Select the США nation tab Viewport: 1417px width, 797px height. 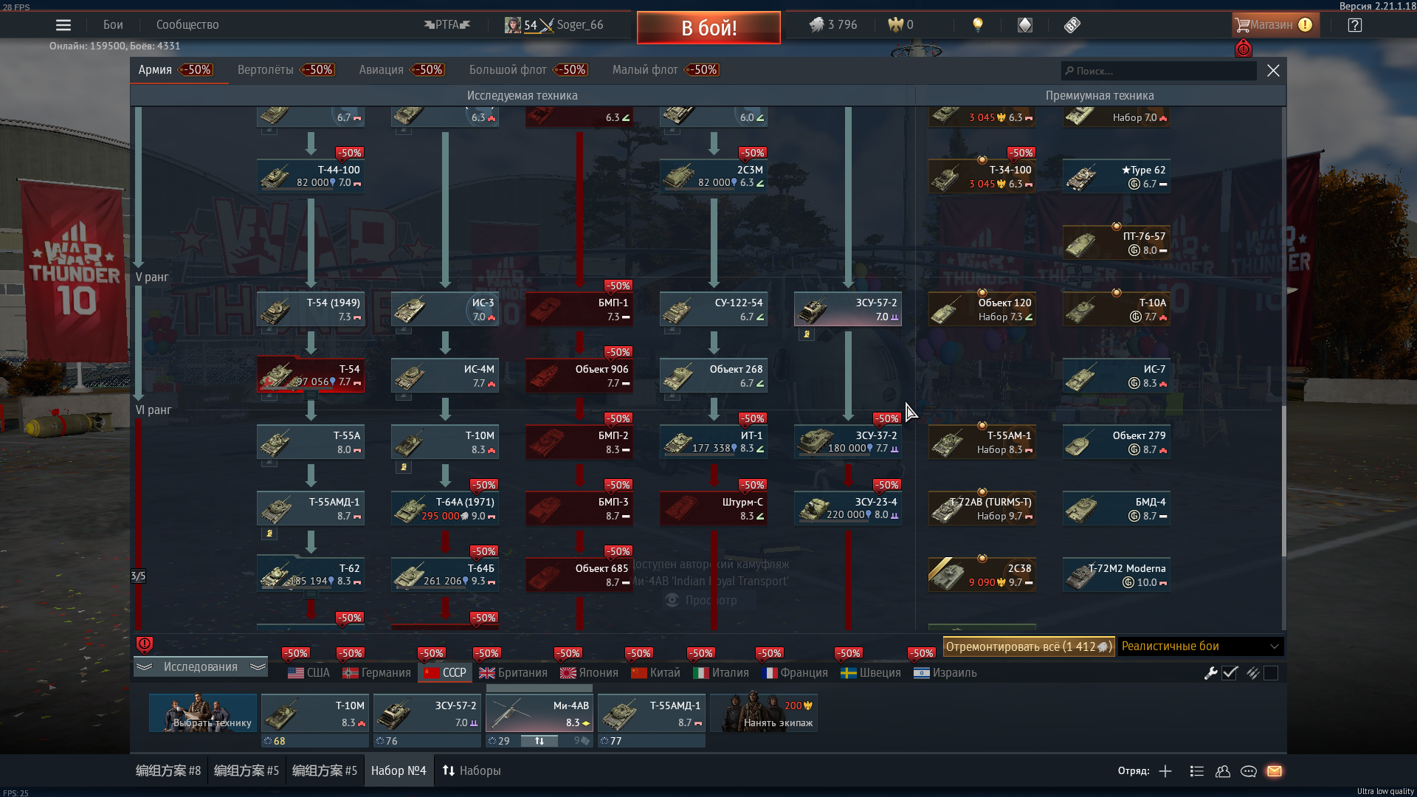pos(308,673)
